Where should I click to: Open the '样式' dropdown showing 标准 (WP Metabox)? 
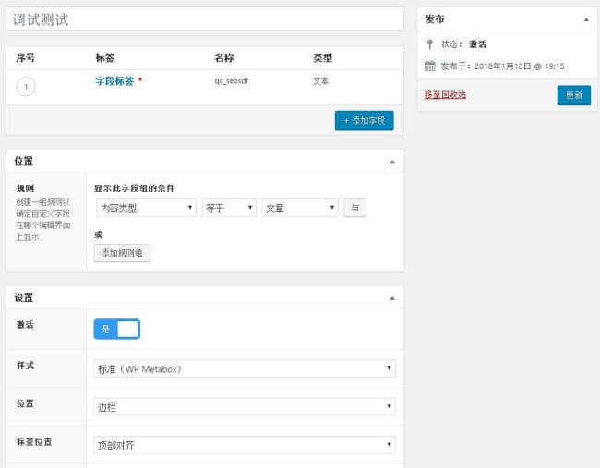pos(245,368)
